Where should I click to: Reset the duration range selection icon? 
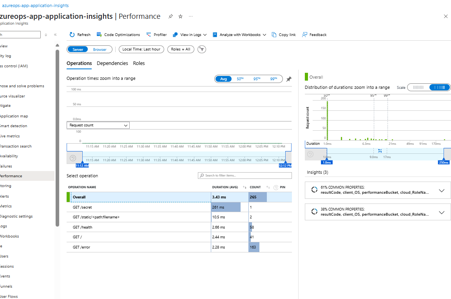coord(310,154)
